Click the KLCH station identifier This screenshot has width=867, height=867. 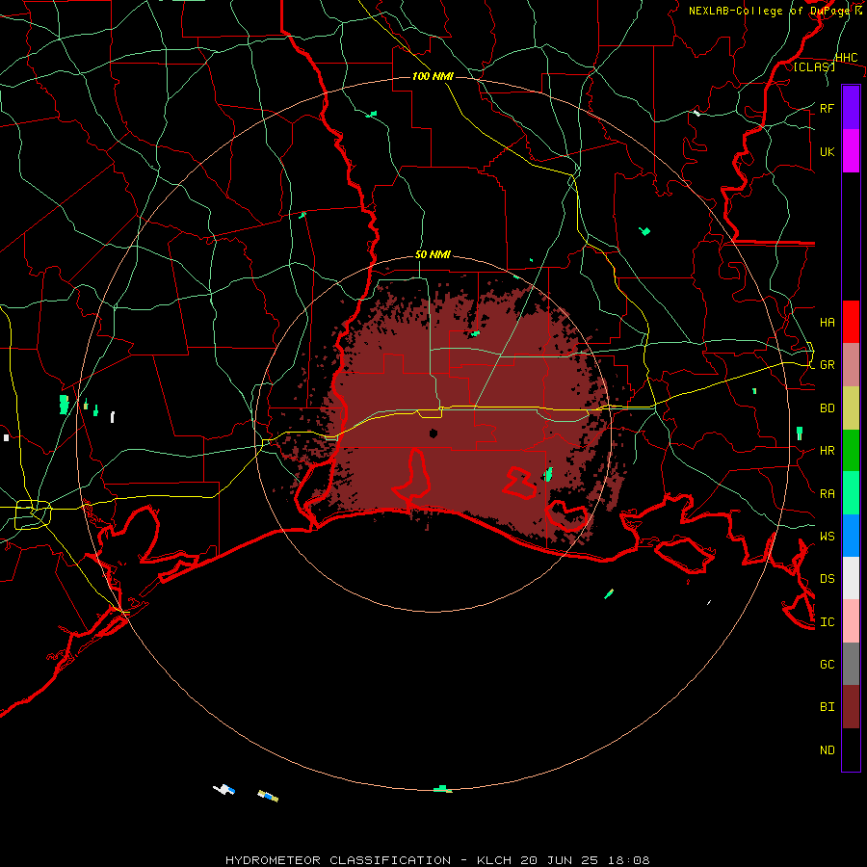click(495, 860)
